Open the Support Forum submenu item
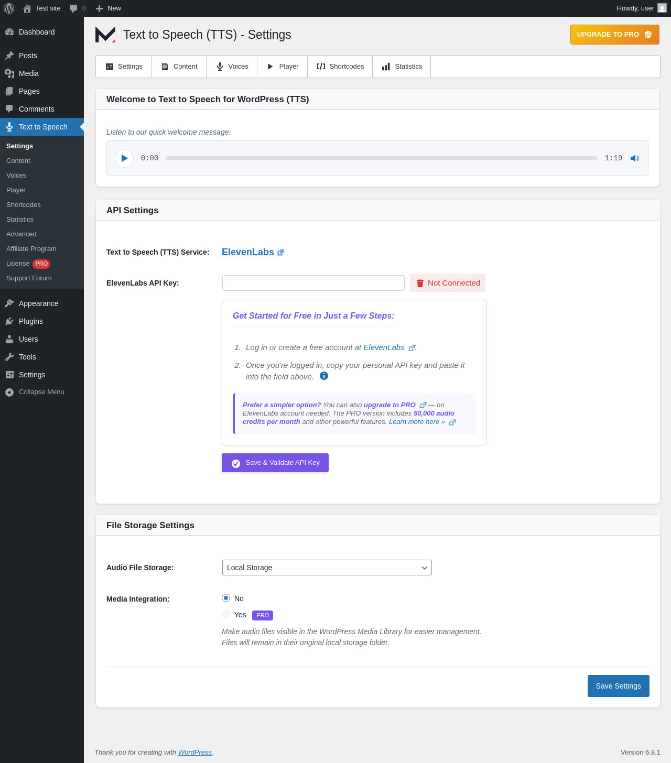The height and width of the screenshot is (763, 671). [42, 278]
